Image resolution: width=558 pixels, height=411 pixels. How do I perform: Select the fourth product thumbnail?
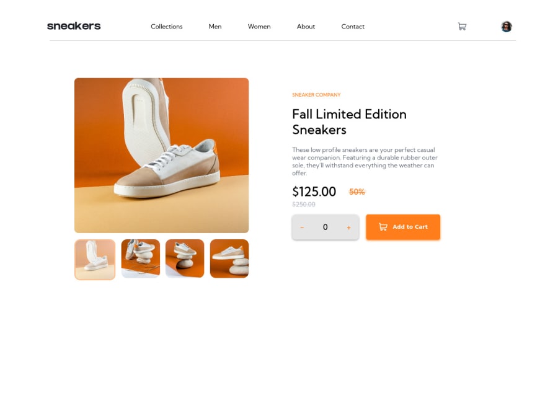(x=229, y=259)
